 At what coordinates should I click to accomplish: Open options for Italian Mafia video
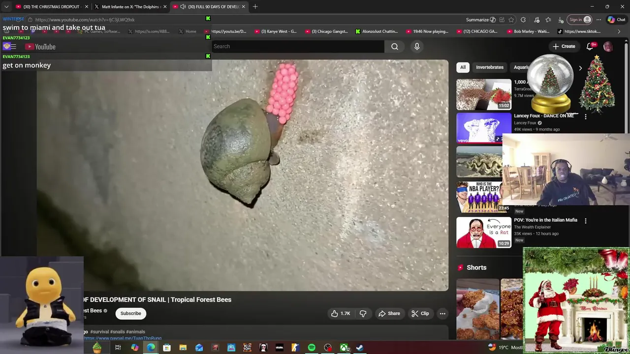(x=585, y=221)
